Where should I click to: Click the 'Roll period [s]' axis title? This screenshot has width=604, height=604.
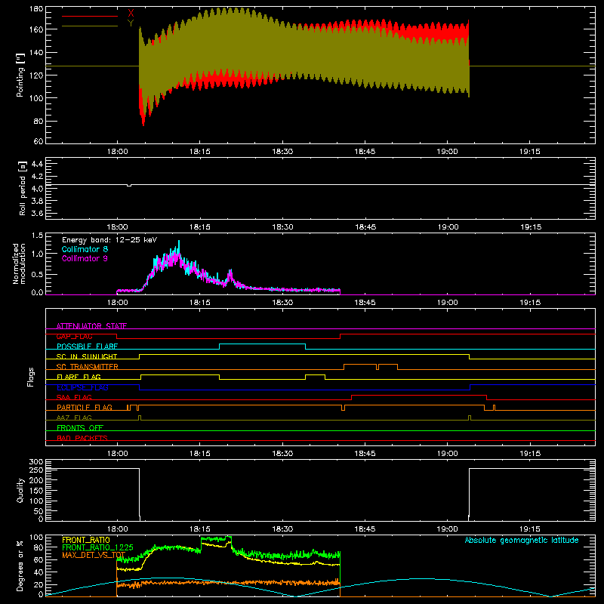click(x=23, y=188)
